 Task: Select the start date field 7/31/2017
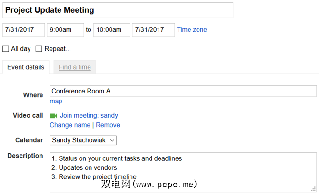pyautogui.click(x=23, y=30)
